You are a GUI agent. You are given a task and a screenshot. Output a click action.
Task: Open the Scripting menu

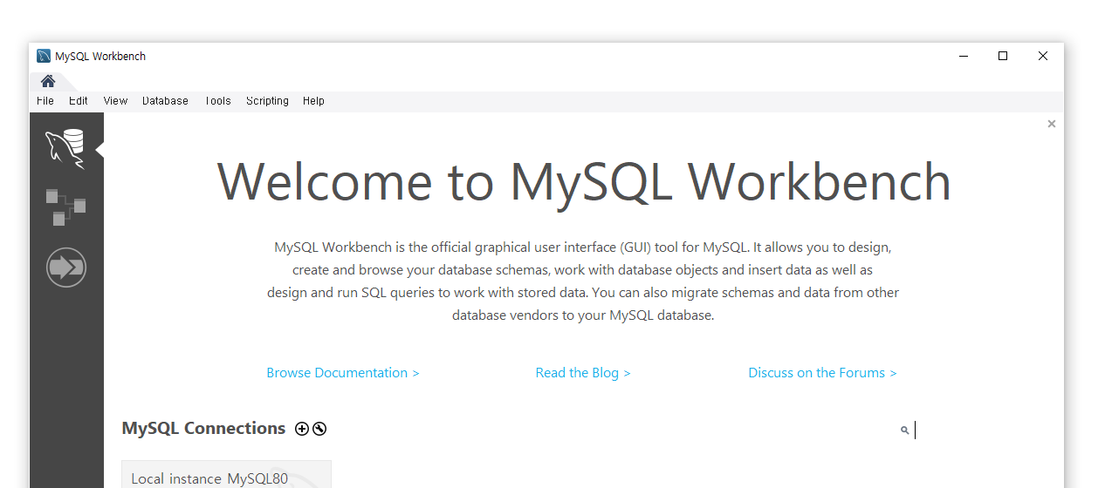coord(267,101)
